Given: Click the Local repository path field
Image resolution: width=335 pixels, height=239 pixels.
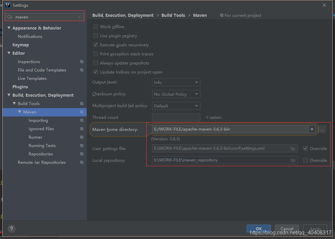Looking at the screenshot, I should pyautogui.click(x=225, y=160).
